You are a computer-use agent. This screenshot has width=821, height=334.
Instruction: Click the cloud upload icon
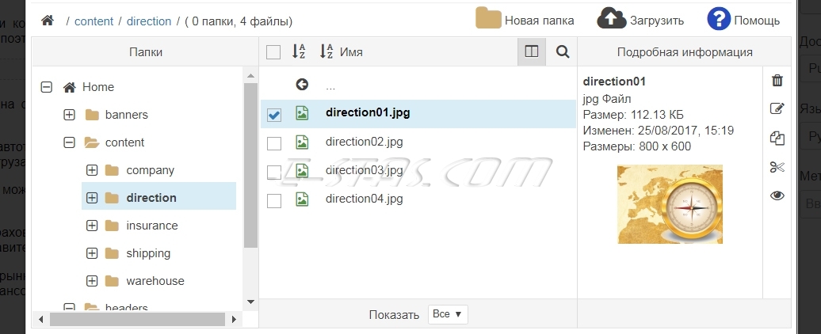[612, 18]
